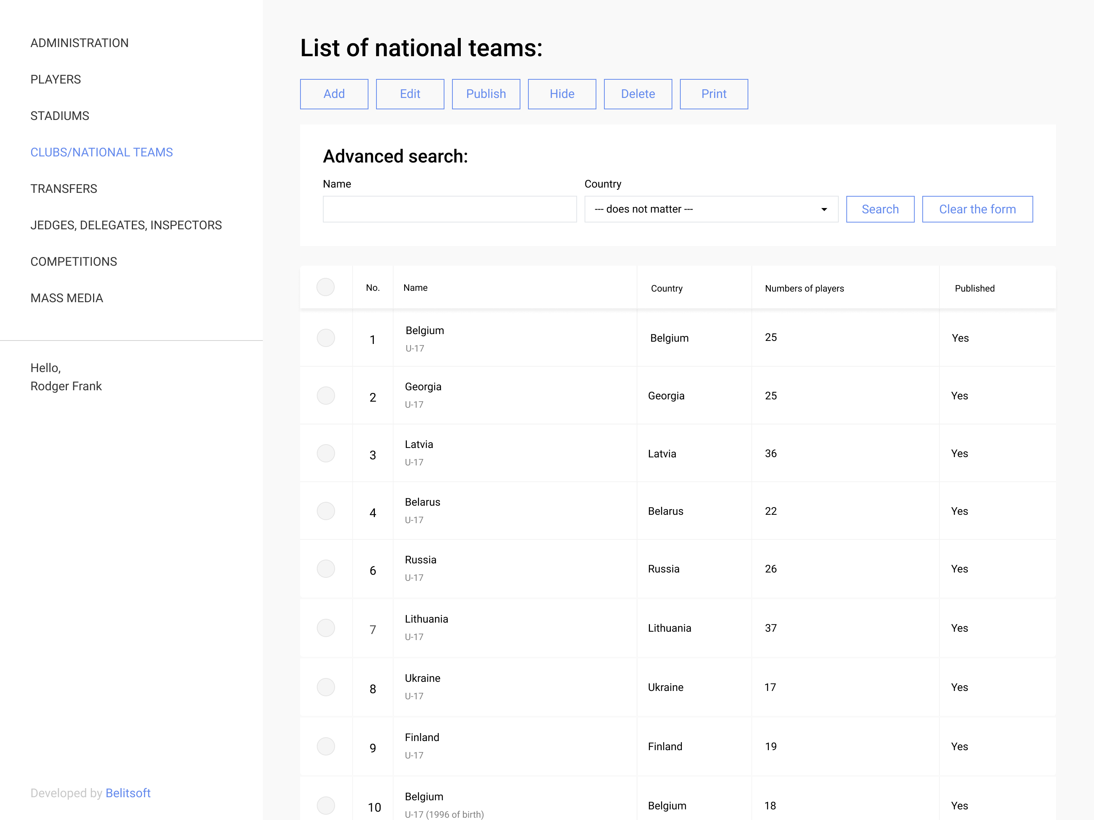Select the Ukraine row checkbox
The image size is (1094, 820).
pos(326,688)
